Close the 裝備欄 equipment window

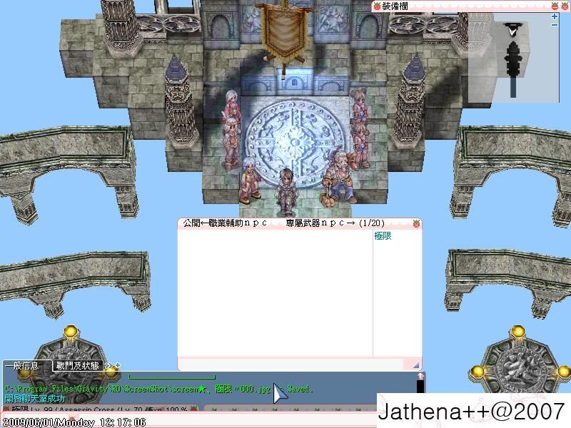tap(564, 6)
